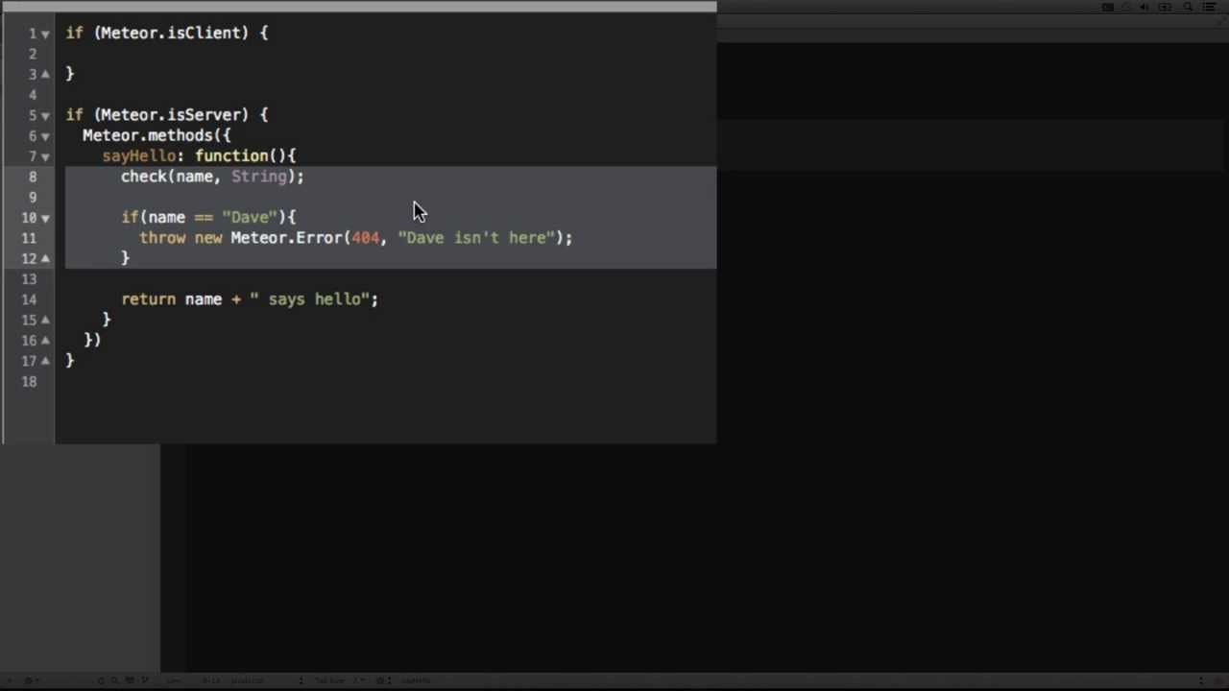Click the "sayHello" method name
Screen dimensions: 1229x691
pyautogui.click(x=139, y=155)
